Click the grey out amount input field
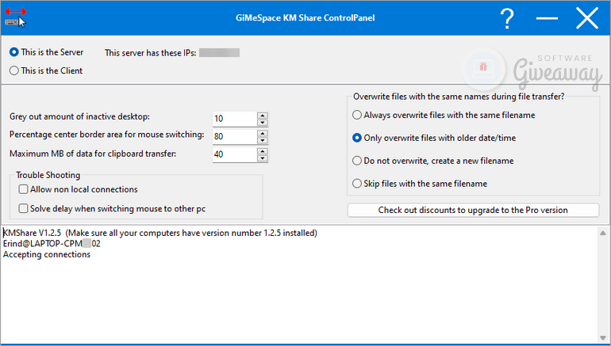This screenshot has height=346, width=611. click(233, 119)
